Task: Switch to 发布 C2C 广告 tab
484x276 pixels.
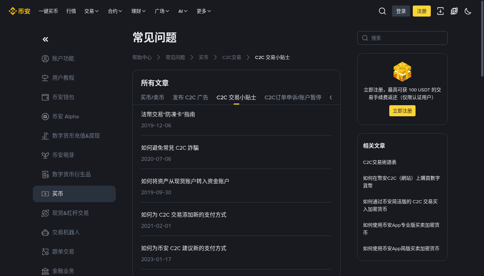Action: pos(190,97)
